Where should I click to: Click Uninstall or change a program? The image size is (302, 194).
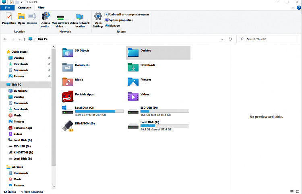127,14
